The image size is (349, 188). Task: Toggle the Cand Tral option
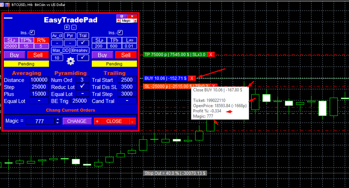127,101
